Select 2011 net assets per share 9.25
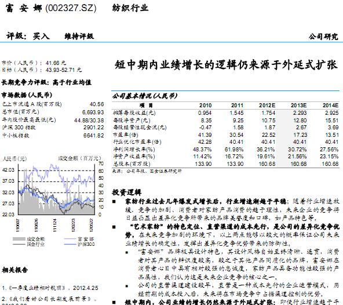This screenshot has height=305, width=343. pos(238,121)
